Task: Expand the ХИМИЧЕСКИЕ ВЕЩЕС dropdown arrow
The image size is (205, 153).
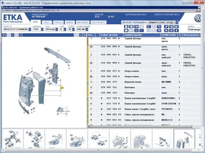Action: click(x=177, y=22)
